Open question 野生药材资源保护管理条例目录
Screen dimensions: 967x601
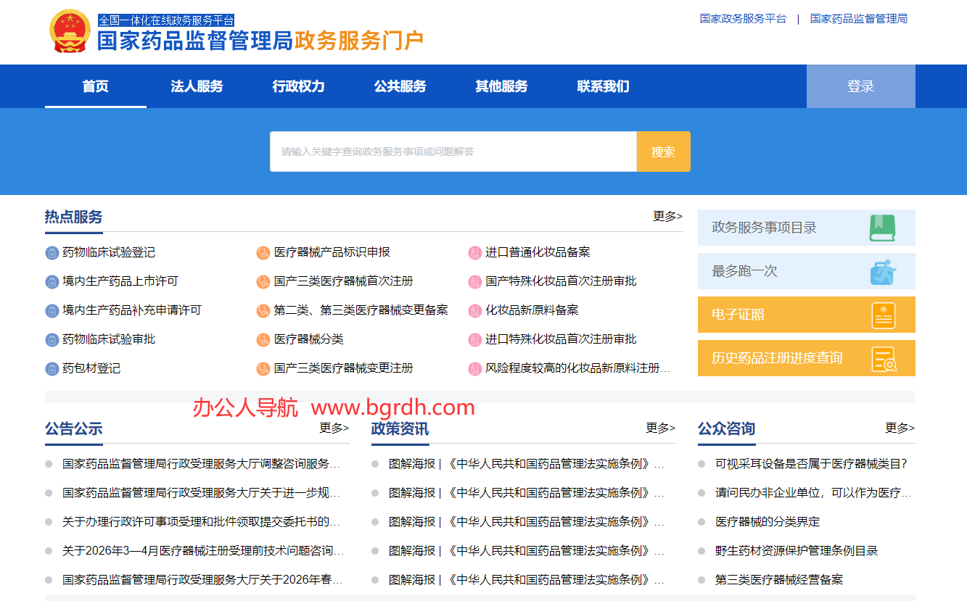tap(797, 551)
